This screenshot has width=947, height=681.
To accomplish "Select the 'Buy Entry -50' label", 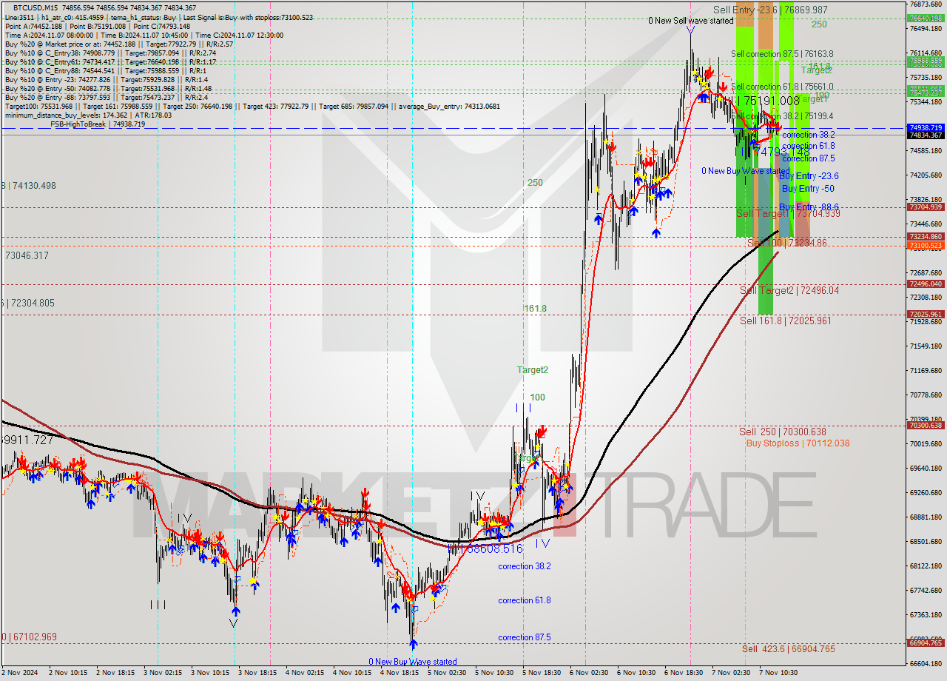I will tap(808, 189).
